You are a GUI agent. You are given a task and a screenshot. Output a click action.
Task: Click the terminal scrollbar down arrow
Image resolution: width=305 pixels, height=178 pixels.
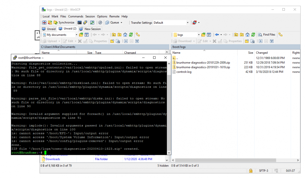pos(169,152)
